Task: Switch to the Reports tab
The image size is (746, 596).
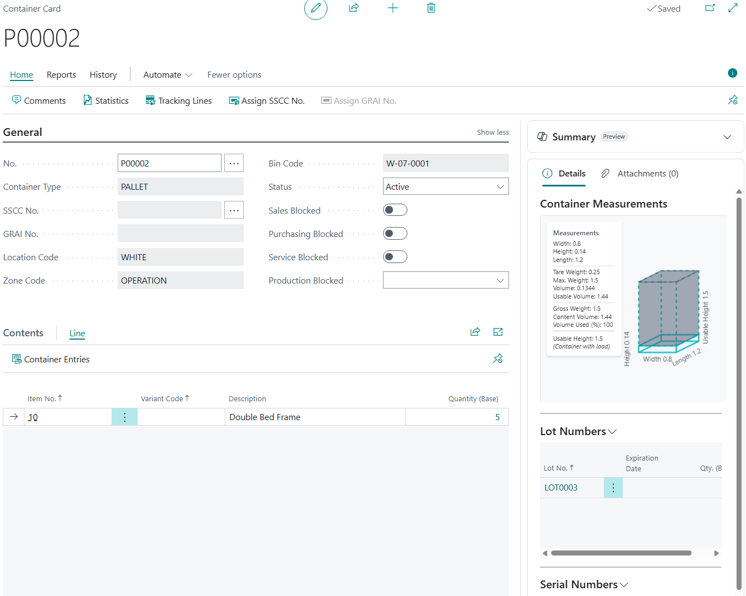Action: pos(61,75)
